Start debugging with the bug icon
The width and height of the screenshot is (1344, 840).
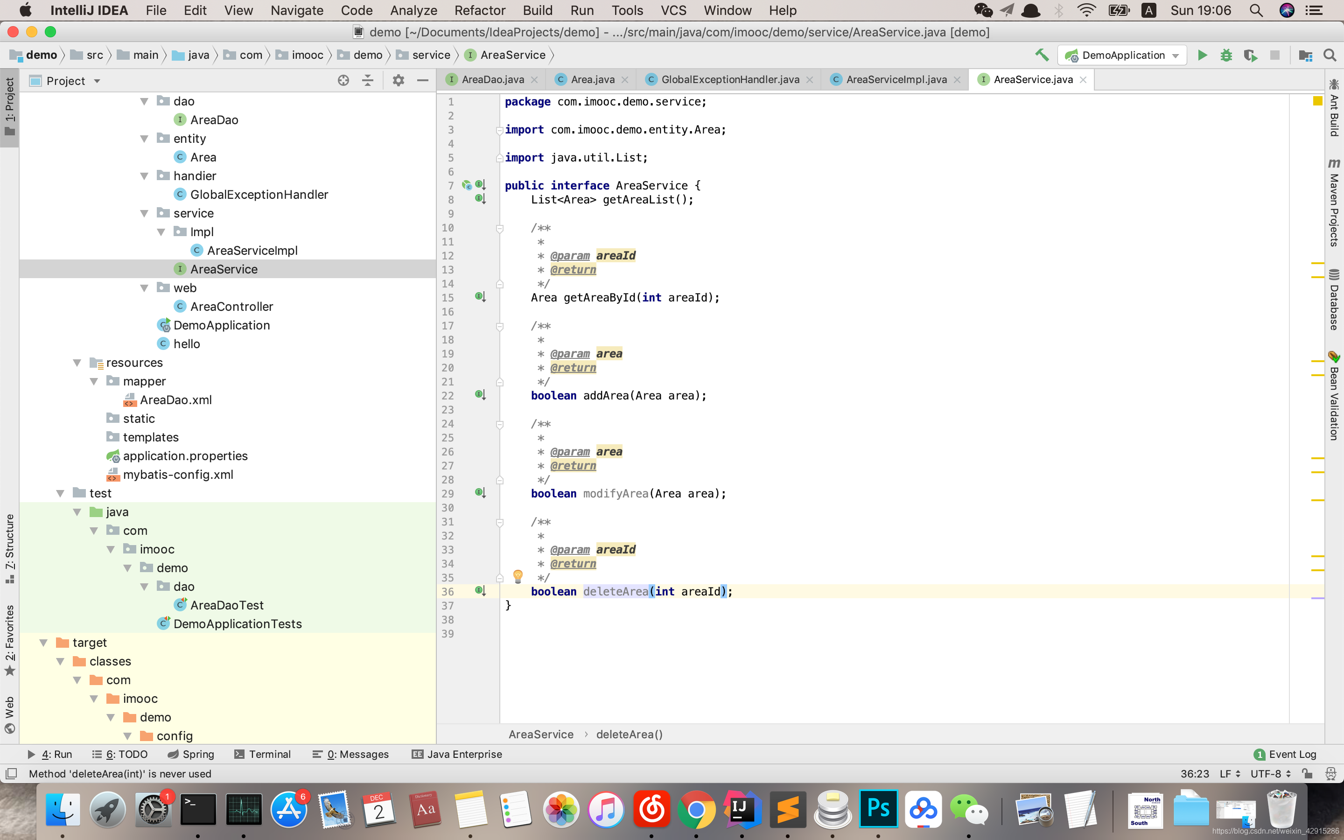[x=1226, y=55]
